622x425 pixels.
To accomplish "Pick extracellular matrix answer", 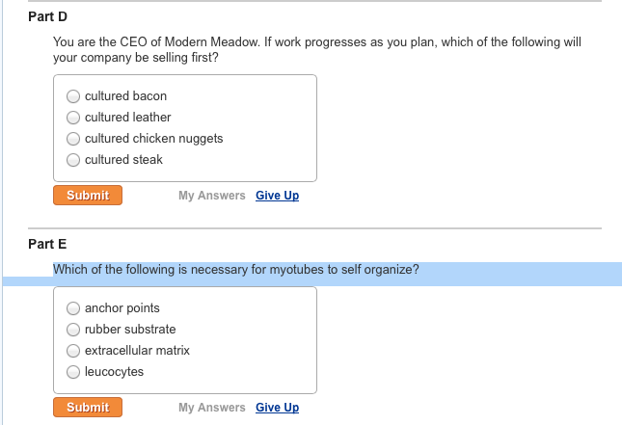I will click(73, 351).
